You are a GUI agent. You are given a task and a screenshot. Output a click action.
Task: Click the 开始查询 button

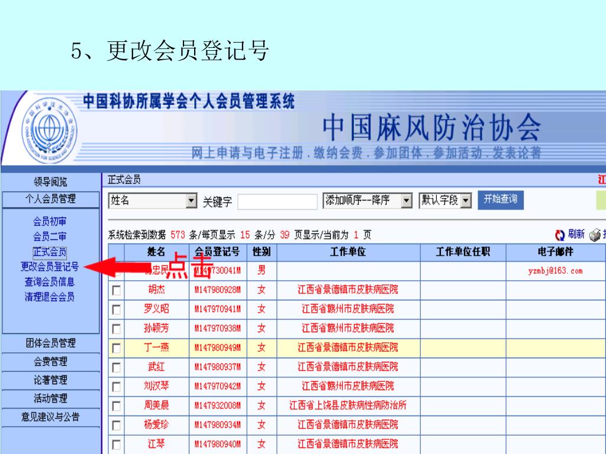[x=501, y=200]
